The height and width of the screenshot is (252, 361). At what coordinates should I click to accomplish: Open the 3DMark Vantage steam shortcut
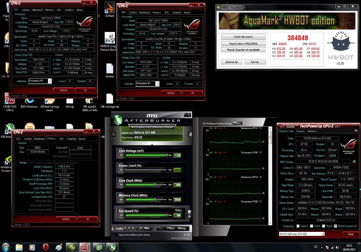coord(50,105)
